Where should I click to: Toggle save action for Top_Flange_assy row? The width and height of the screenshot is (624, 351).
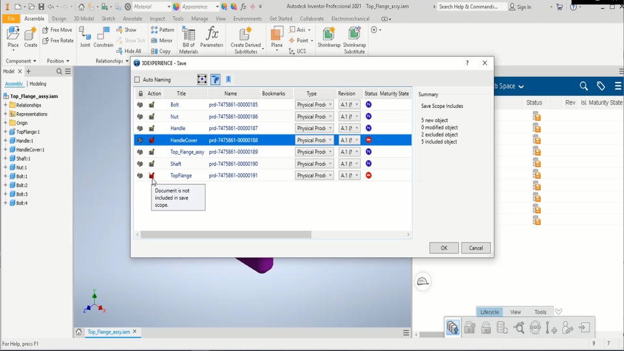point(151,152)
